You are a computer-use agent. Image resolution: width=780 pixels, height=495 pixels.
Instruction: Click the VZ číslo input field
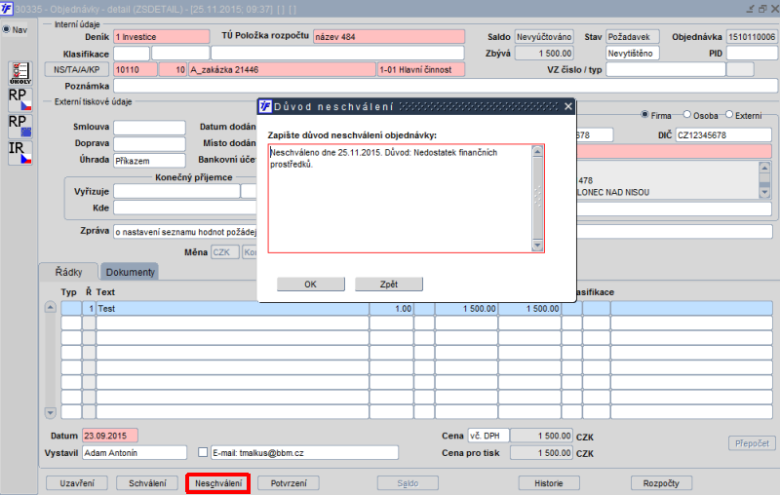pos(665,69)
